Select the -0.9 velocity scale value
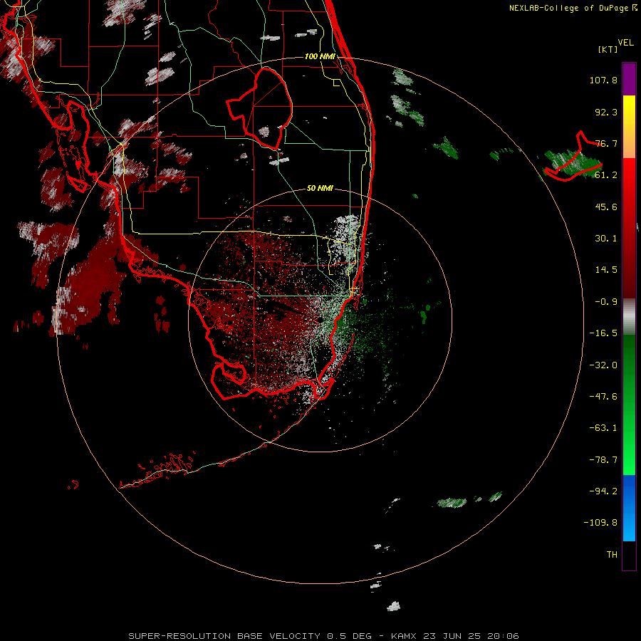 [606, 302]
